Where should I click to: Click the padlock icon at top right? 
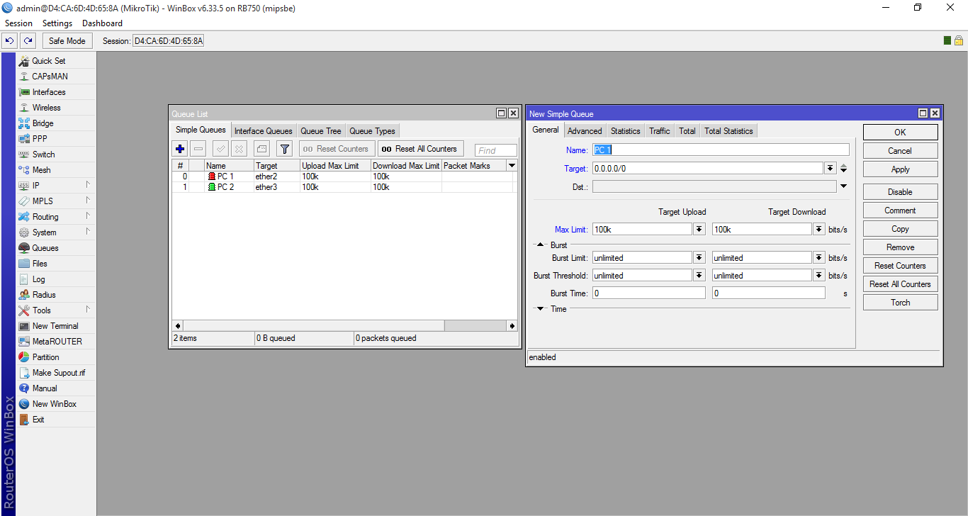pyautogui.click(x=958, y=40)
